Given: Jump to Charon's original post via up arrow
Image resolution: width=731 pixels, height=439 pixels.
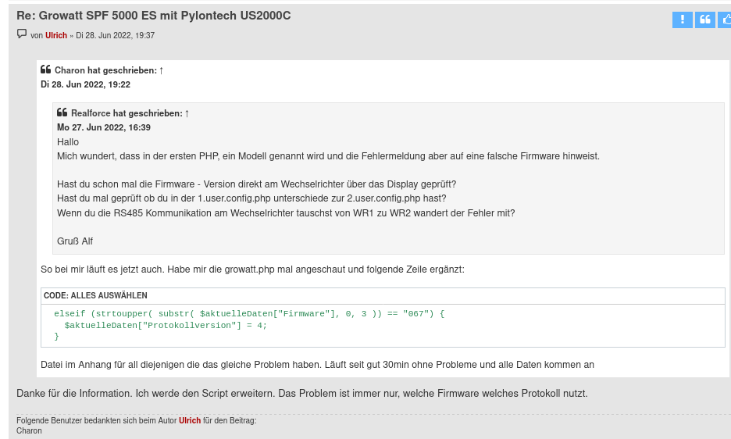Looking at the screenshot, I should [162, 70].
